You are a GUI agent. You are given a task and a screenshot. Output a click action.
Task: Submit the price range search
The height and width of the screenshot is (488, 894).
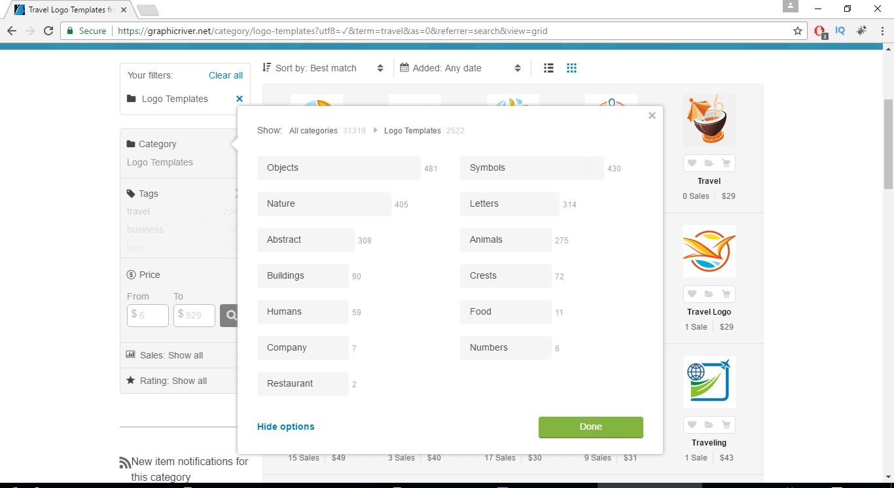(229, 315)
